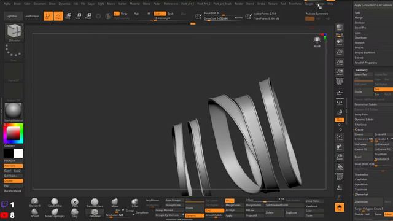Open the Alpha menu

click(x=7, y=4)
